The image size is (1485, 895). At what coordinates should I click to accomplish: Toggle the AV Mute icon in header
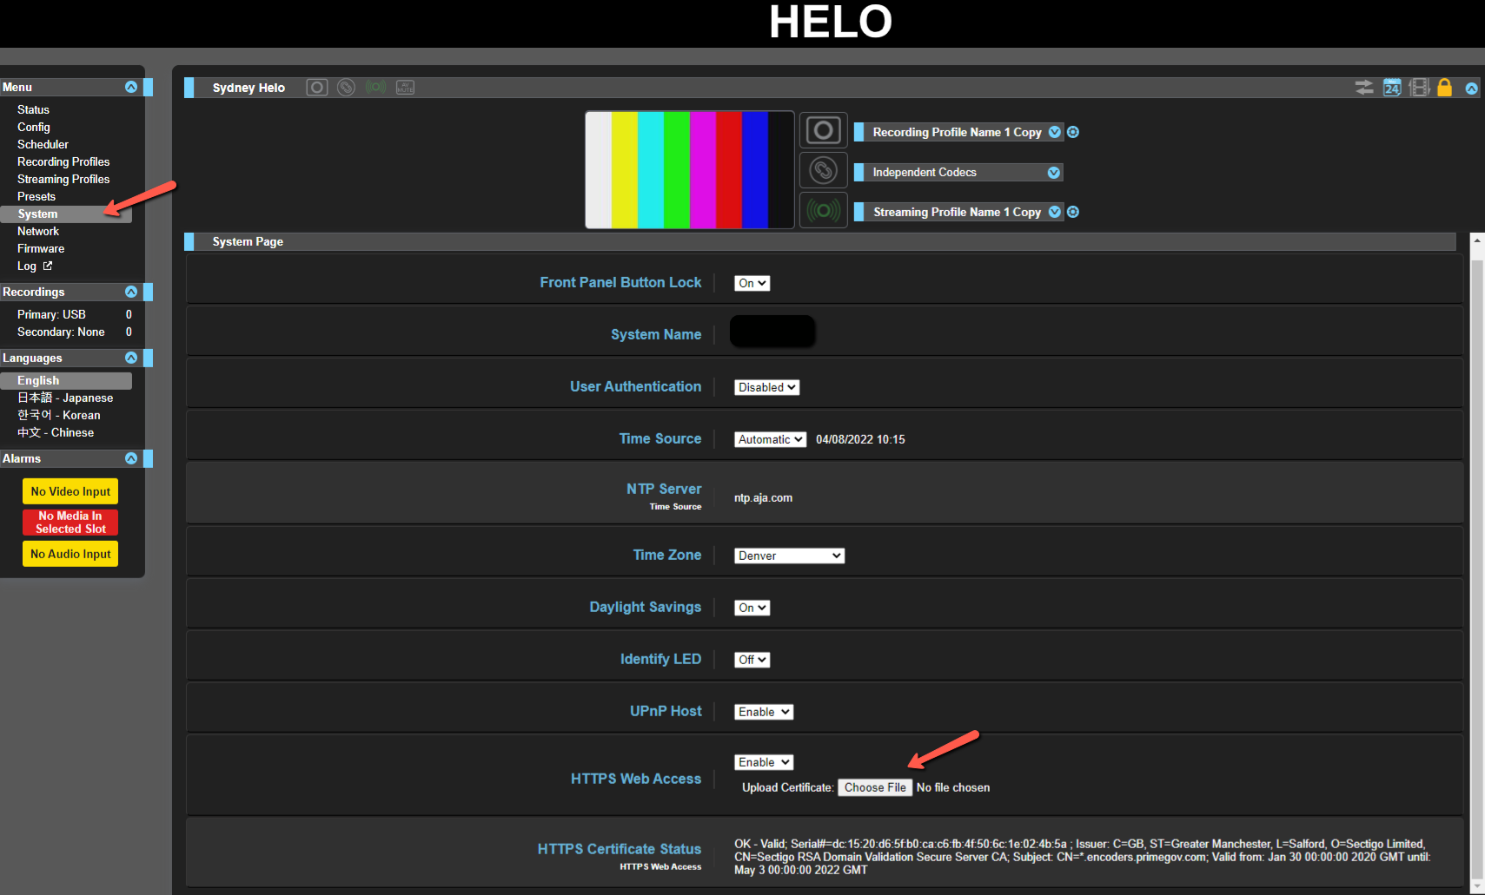(405, 88)
